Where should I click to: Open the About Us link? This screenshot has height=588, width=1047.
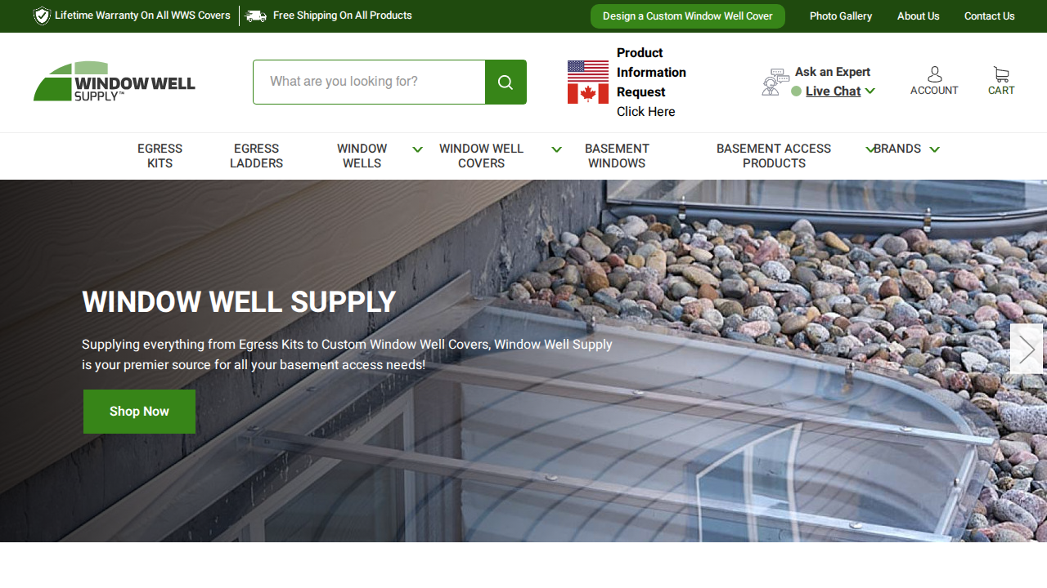[918, 16]
